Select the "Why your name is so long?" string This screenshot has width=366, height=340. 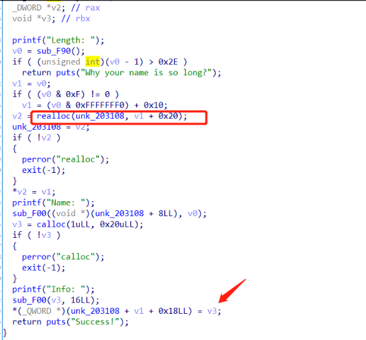coord(146,73)
